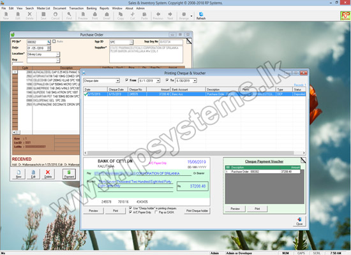Image resolution: width=351 pixels, height=255 pixels.
Task: Click the Delete toolbar icon
Action: pos(29,16)
